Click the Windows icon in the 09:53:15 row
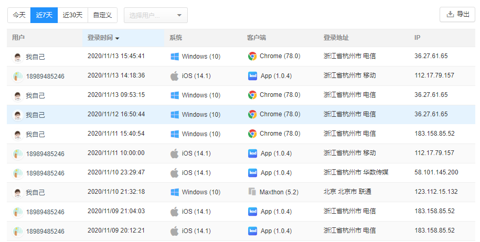 175,95
